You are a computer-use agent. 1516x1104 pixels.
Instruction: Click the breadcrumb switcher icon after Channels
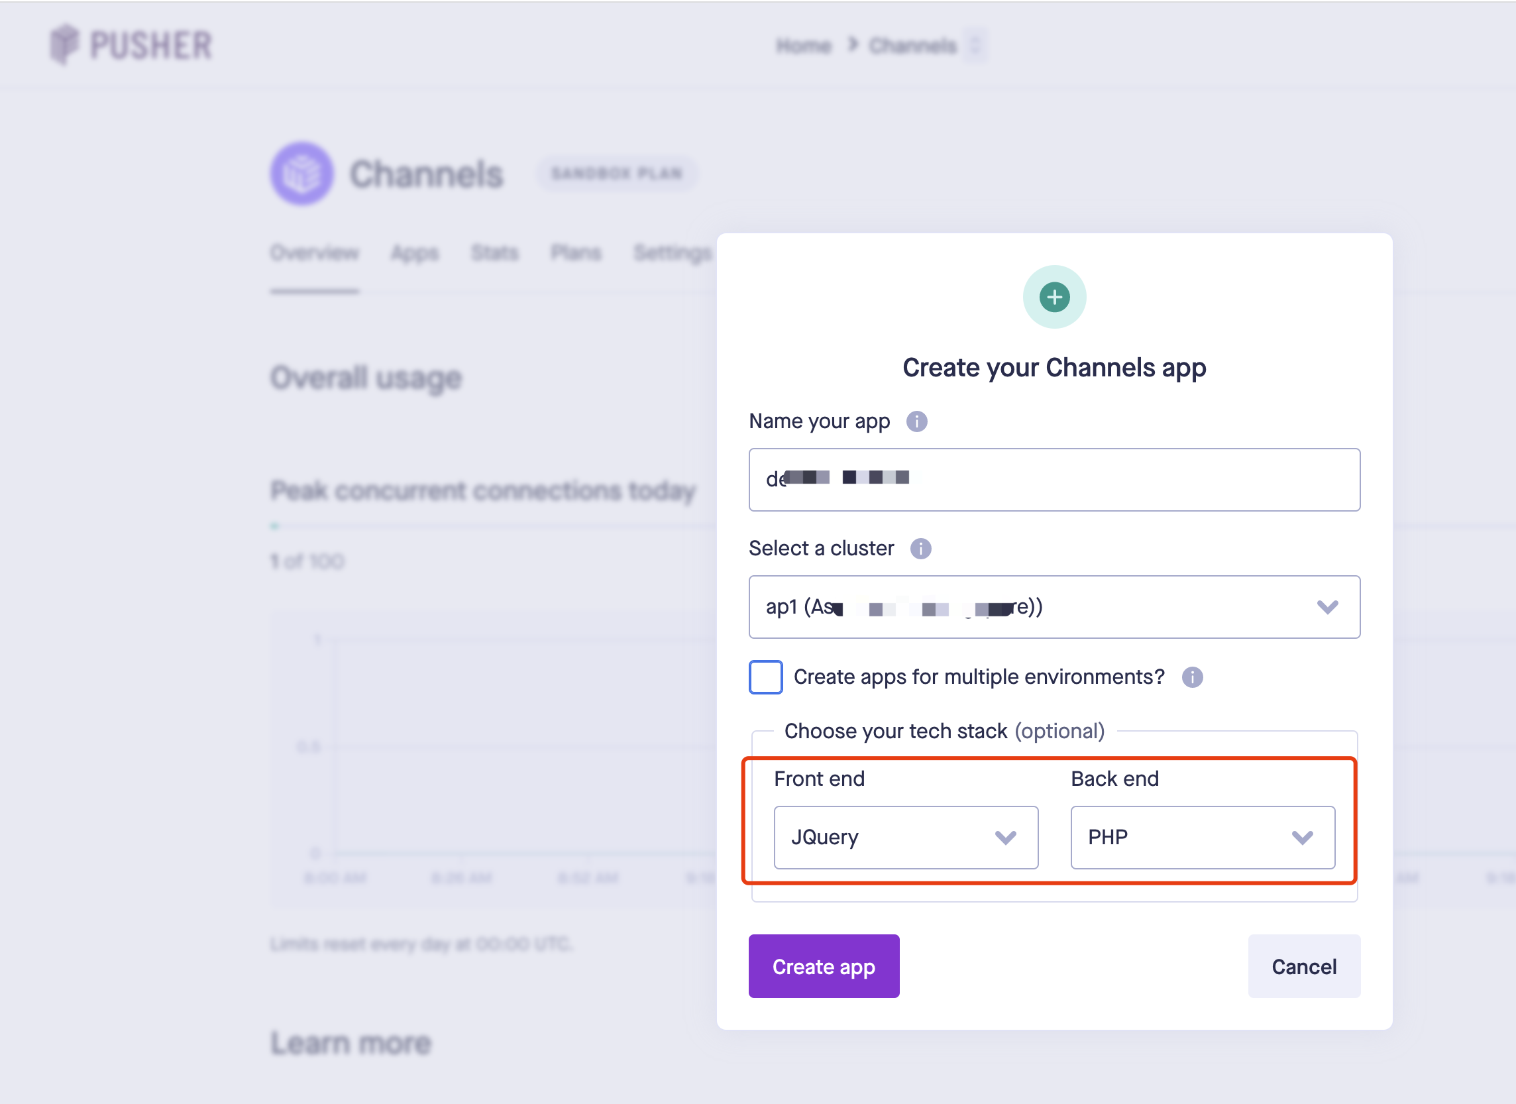click(975, 46)
